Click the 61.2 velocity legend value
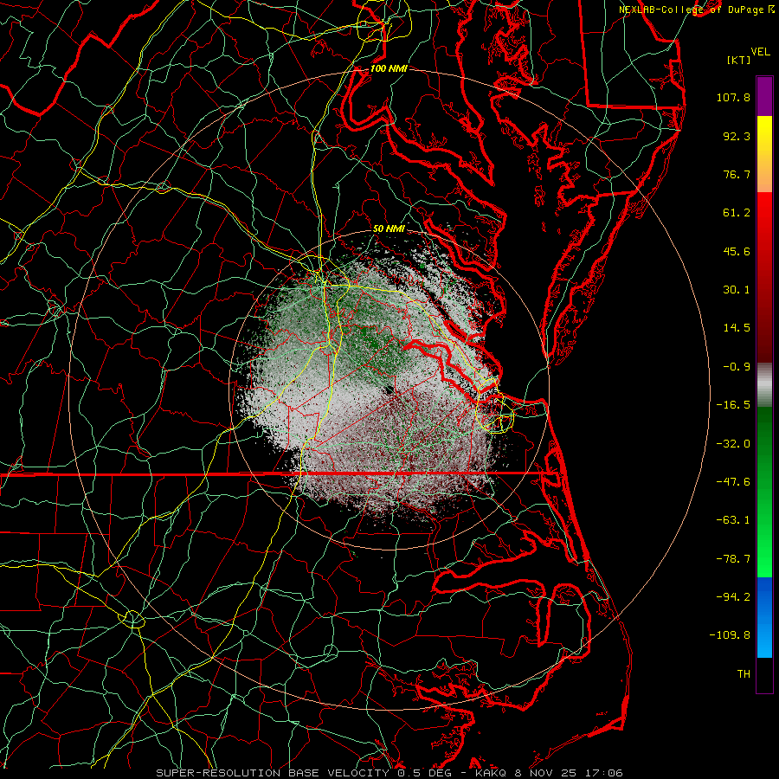Viewport: 779px width, 779px height. coord(737,213)
